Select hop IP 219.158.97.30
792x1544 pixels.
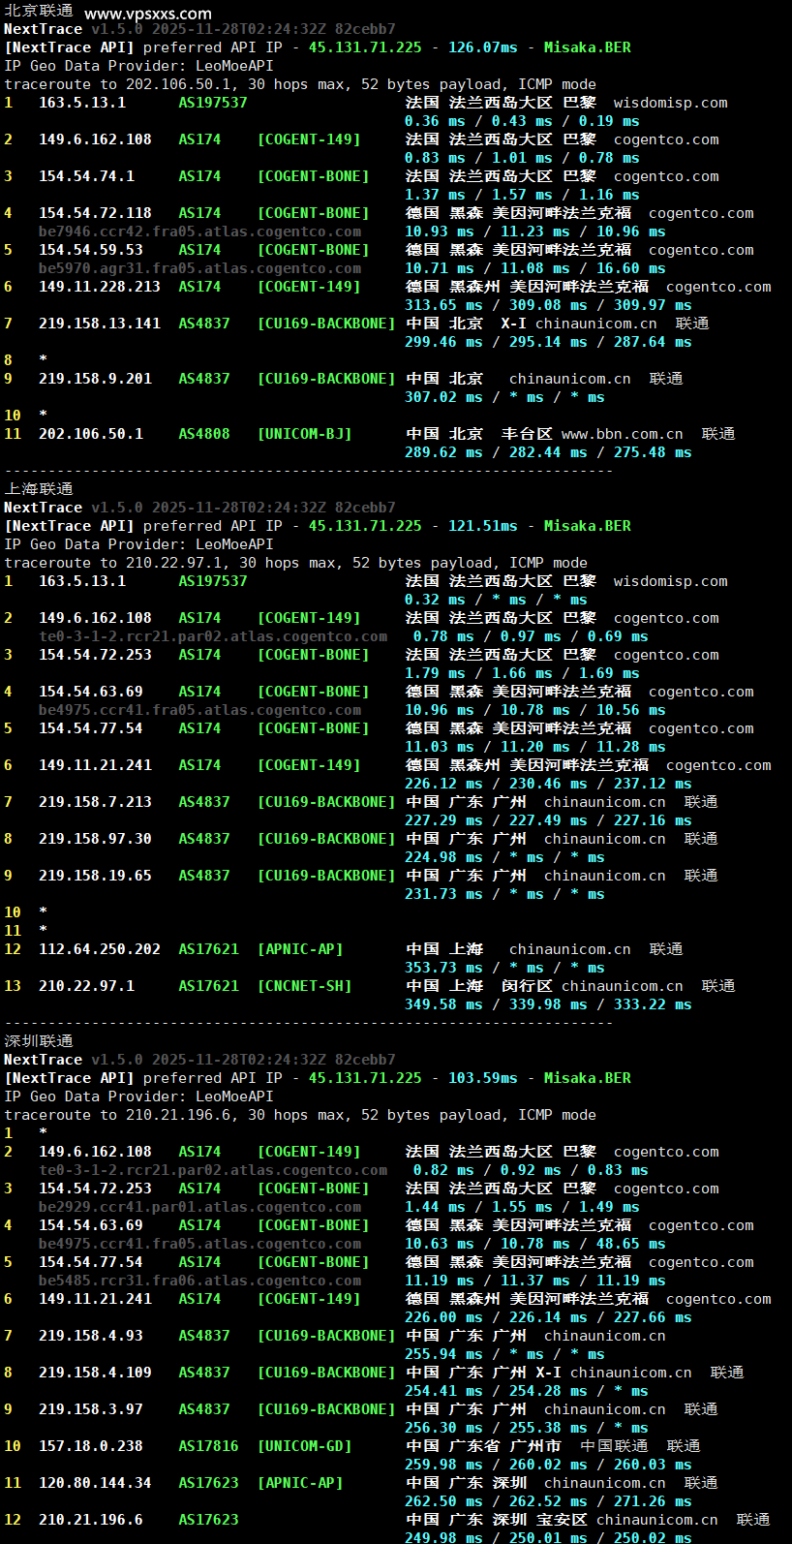[95, 839]
